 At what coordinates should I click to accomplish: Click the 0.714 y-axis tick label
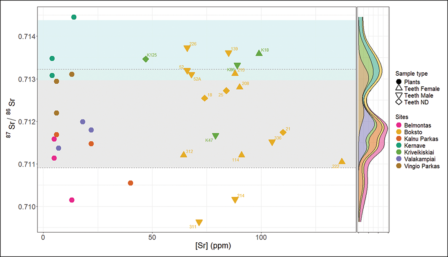coord(27,37)
